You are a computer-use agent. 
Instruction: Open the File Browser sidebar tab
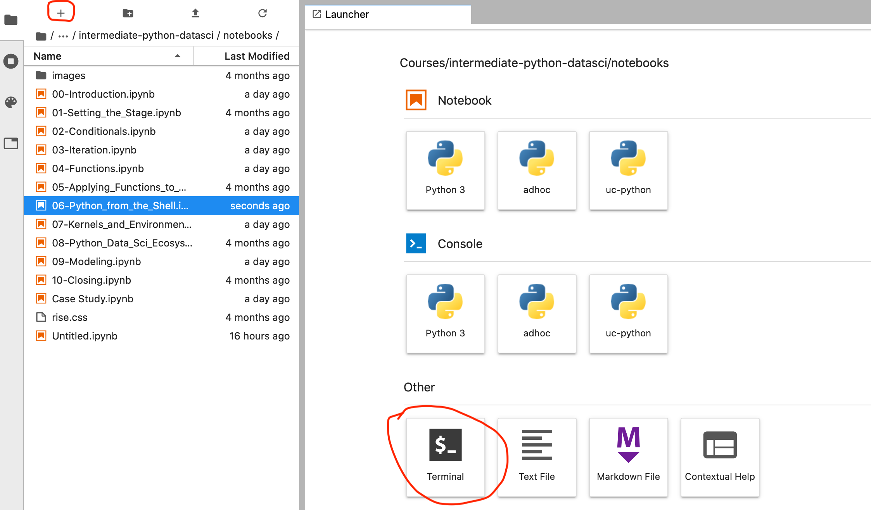click(x=11, y=20)
